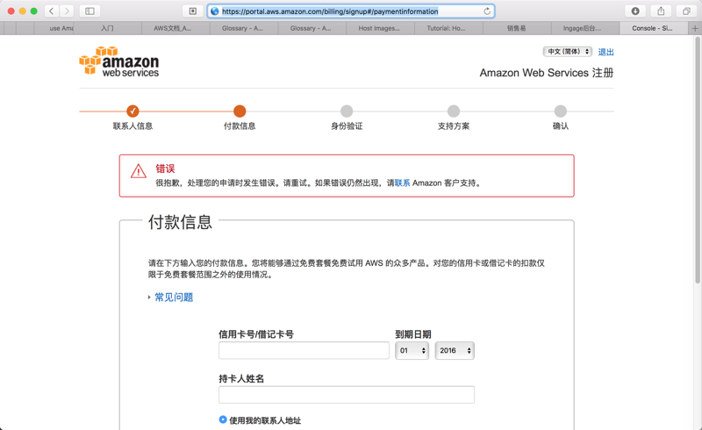
Task: Switch to the 'use Ama' tab
Action: pyautogui.click(x=54, y=28)
